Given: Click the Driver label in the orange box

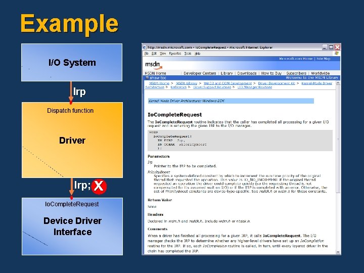Looking at the screenshot, I should click(72, 141).
